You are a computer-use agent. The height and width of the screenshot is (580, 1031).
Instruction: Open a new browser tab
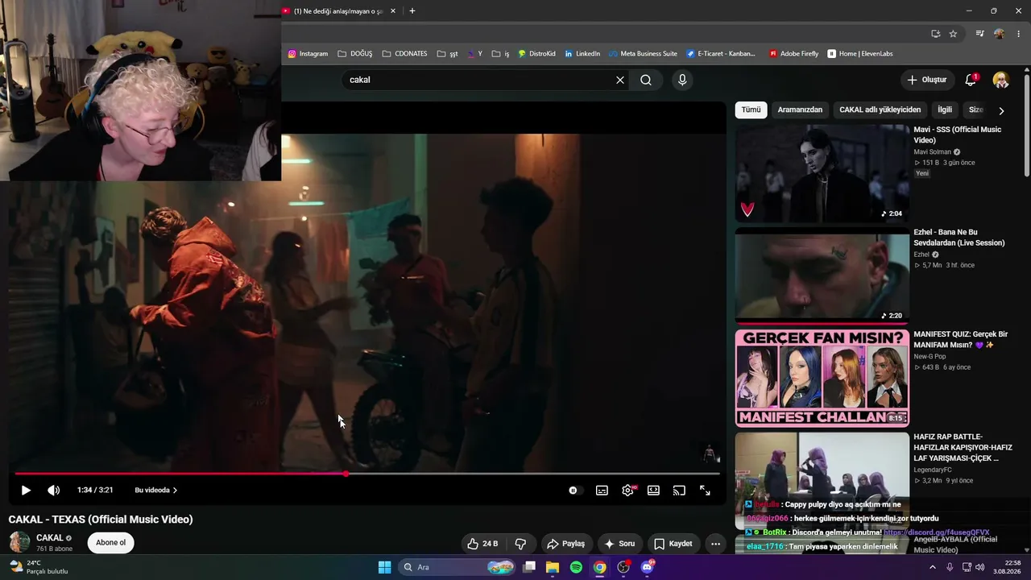click(412, 11)
